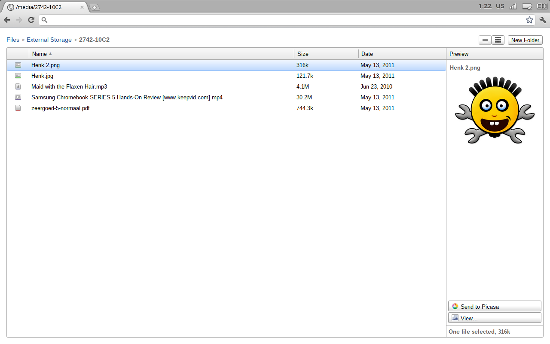Sort files by Name column
This screenshot has width=550, height=344.
[162, 54]
